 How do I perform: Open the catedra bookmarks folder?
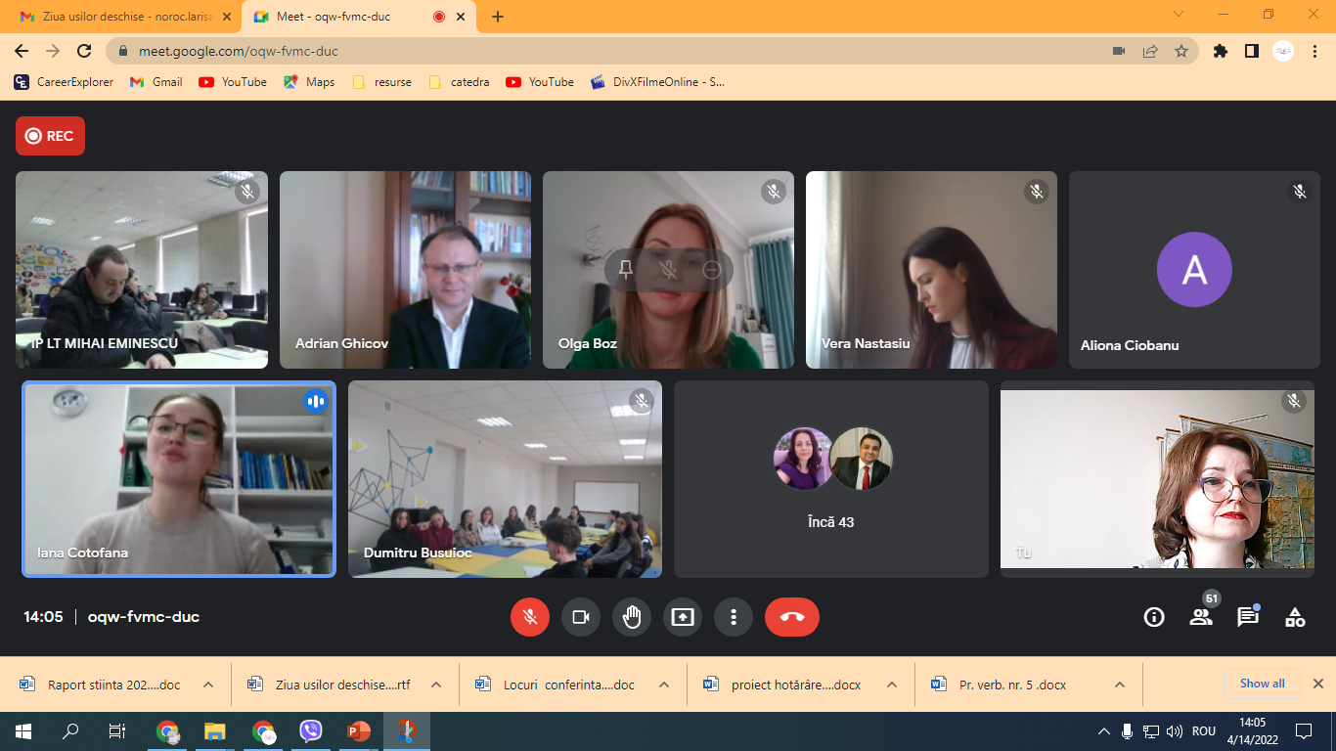click(x=460, y=82)
